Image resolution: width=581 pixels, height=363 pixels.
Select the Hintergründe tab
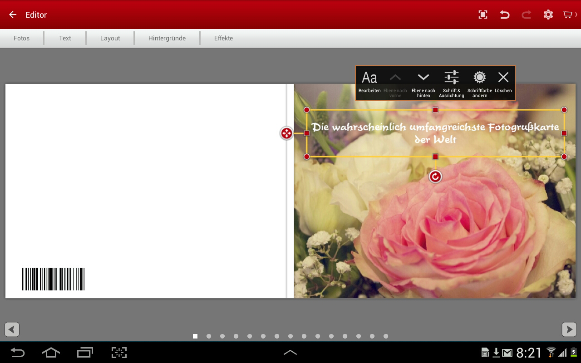(167, 39)
